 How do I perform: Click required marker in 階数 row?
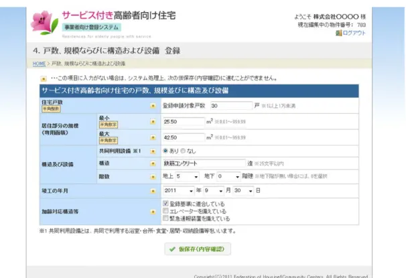(x=153, y=177)
